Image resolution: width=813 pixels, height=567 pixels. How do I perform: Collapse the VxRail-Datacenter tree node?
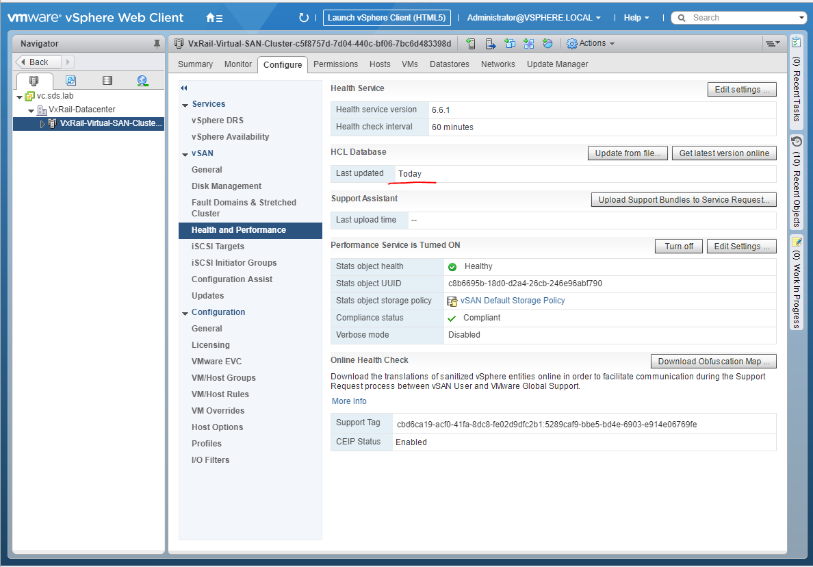31,110
